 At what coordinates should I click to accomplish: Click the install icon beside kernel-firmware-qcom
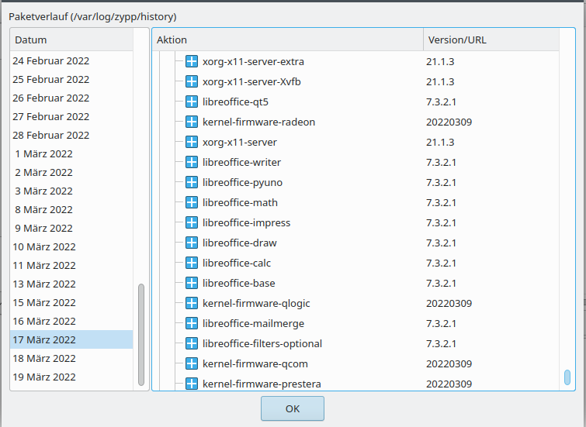(192, 363)
